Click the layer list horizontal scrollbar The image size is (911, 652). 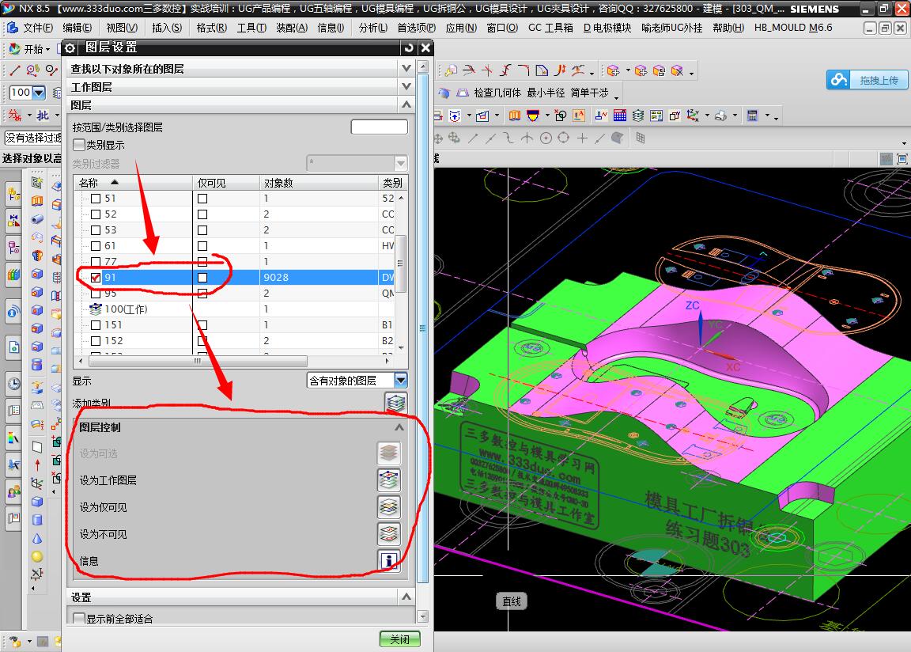[x=198, y=361]
